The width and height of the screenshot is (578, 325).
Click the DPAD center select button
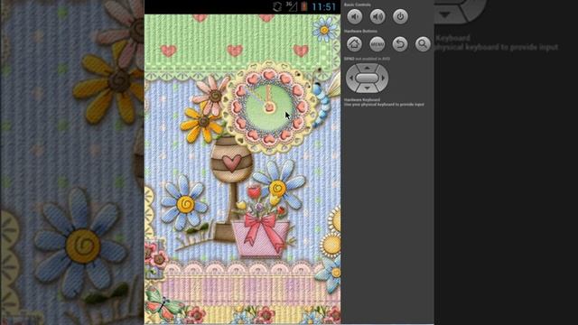click(368, 79)
